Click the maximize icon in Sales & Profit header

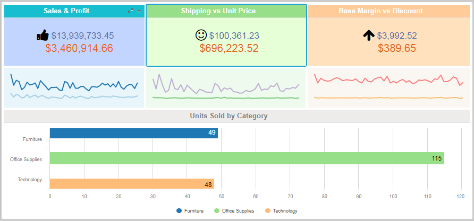point(131,11)
